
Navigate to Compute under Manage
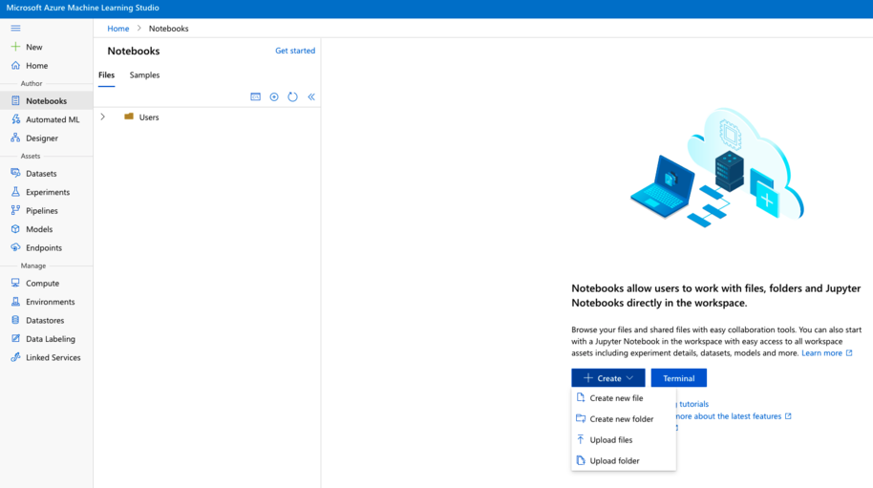(42, 284)
